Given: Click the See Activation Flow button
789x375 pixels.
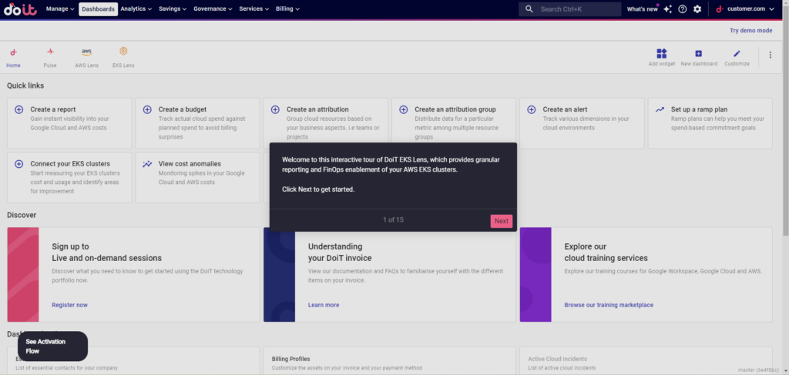Looking at the screenshot, I should [52, 347].
